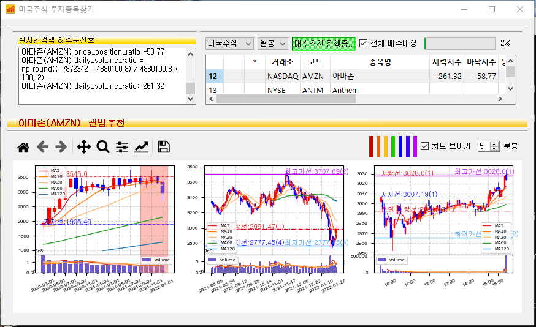Maximize the application window
The width and height of the screenshot is (536, 327).
492,9
